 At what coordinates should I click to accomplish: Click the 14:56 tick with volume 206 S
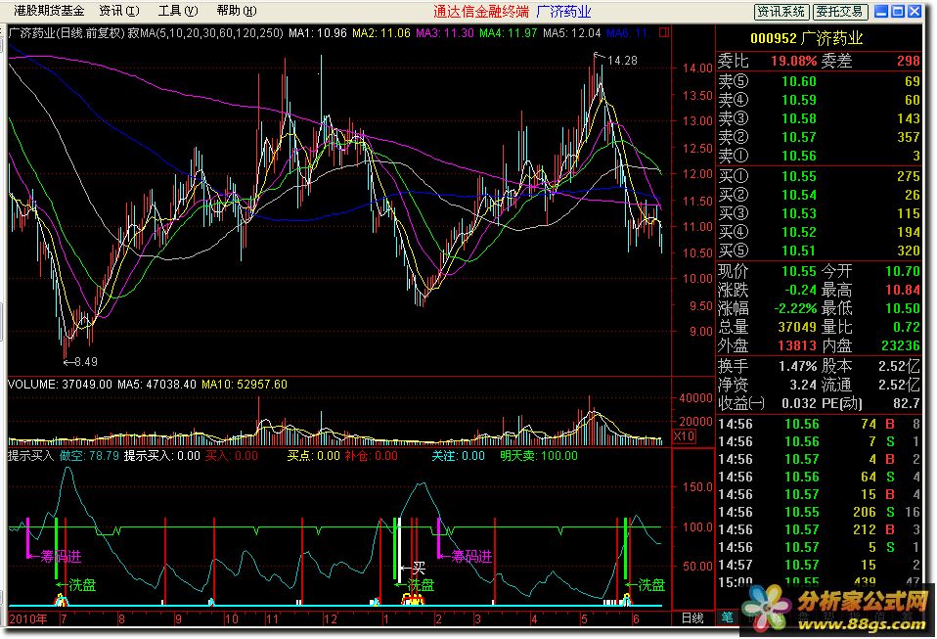819,512
